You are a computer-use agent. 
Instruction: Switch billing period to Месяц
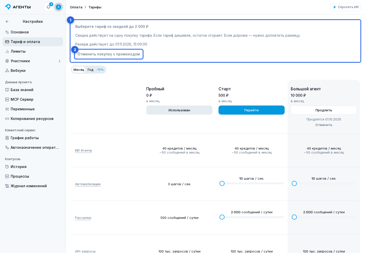(x=79, y=70)
